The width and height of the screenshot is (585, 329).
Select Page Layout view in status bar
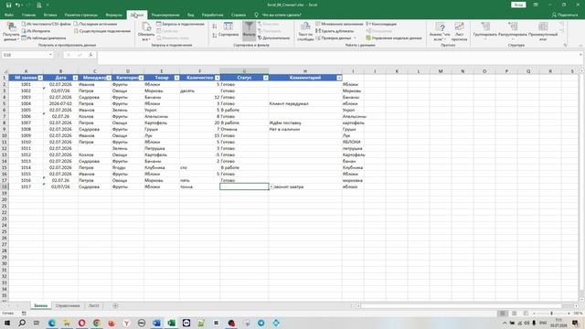pyautogui.click(x=514, y=313)
